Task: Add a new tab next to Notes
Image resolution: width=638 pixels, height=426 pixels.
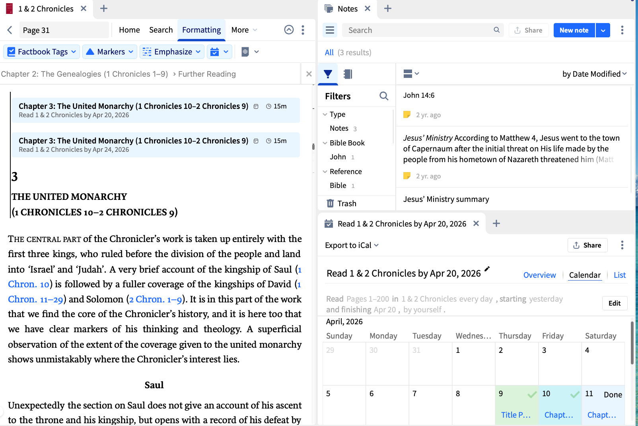Action: click(388, 8)
